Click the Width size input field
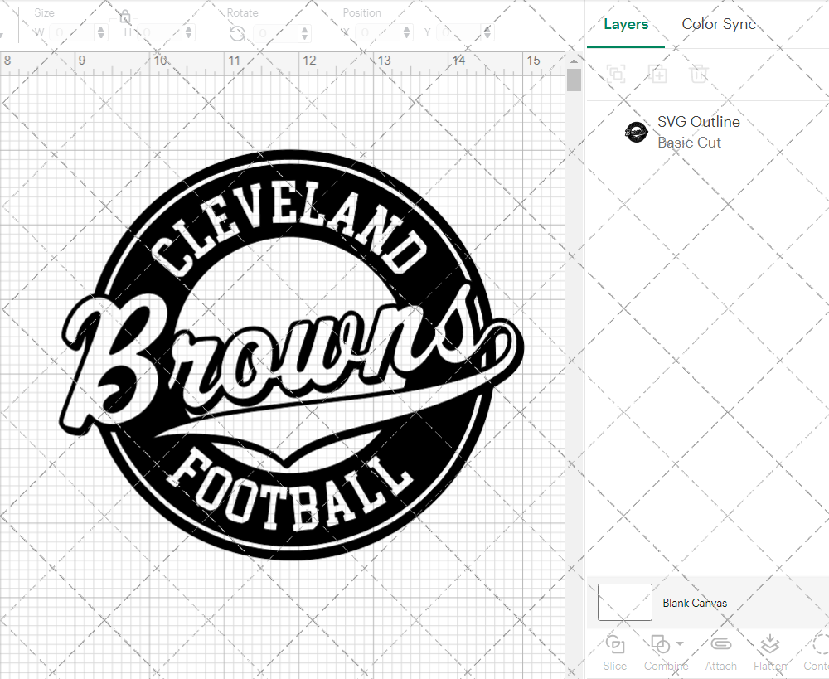The image size is (829, 679). click(x=72, y=33)
